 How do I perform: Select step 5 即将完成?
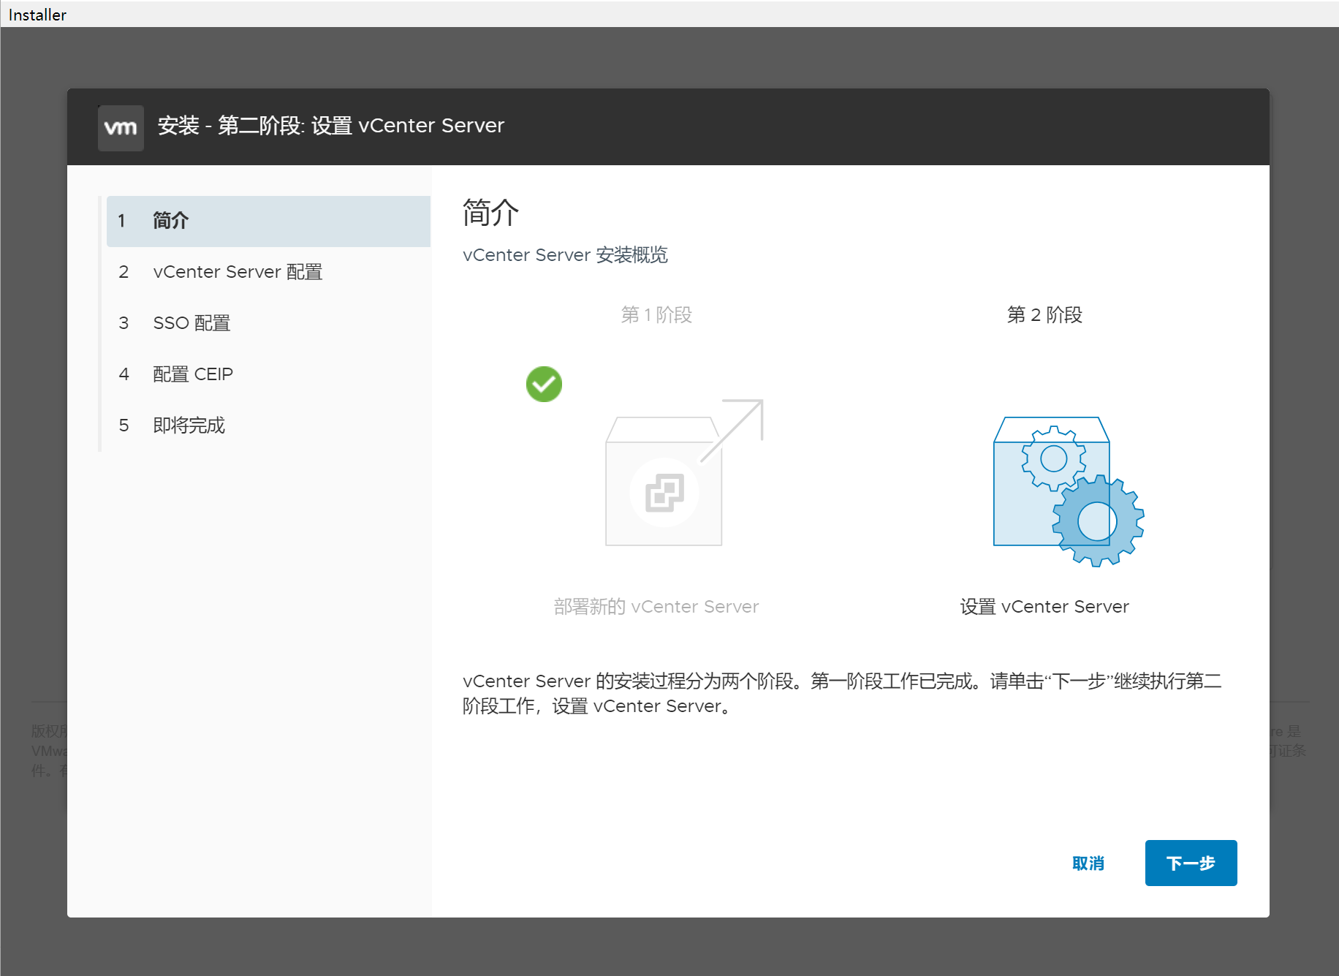[x=189, y=425]
